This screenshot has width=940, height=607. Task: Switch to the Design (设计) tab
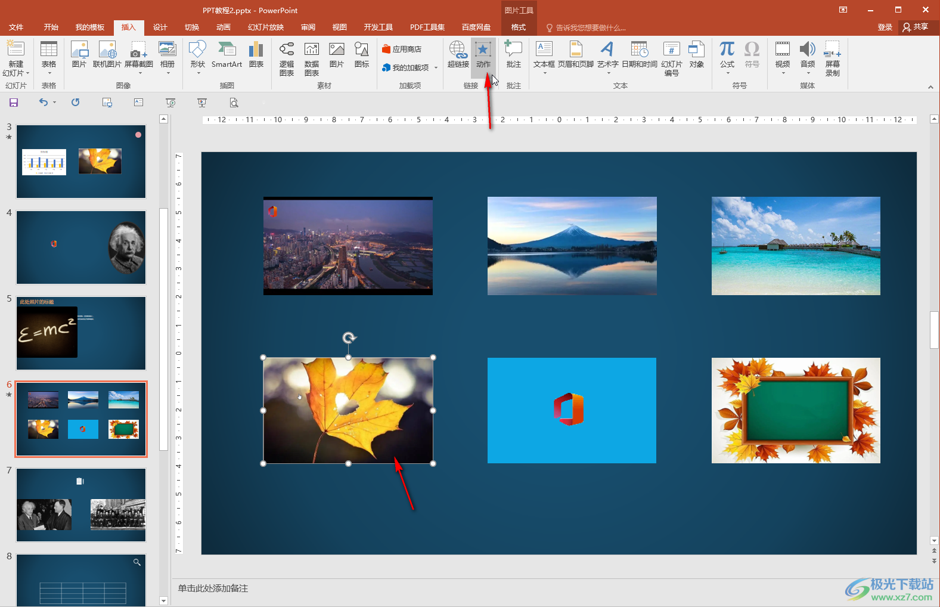pyautogui.click(x=160, y=27)
